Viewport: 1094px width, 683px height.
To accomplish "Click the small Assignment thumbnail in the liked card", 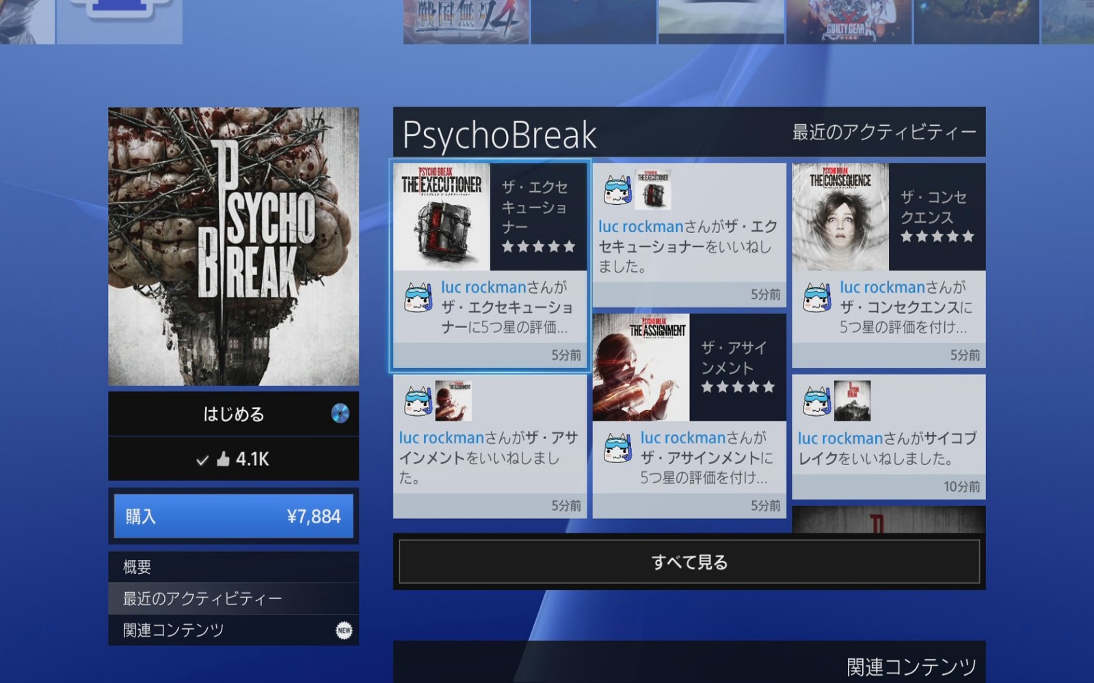I will [453, 401].
